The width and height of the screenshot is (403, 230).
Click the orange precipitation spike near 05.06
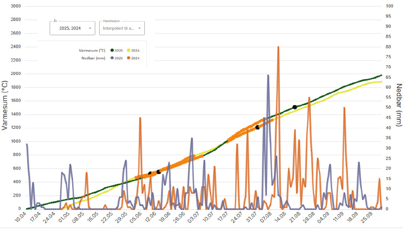point(140,118)
